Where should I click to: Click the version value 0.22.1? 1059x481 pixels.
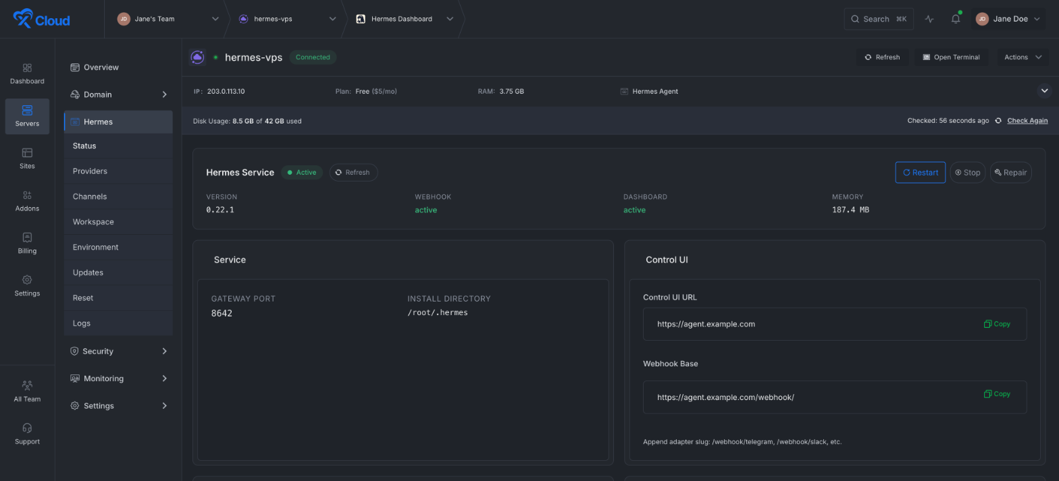[x=220, y=210]
